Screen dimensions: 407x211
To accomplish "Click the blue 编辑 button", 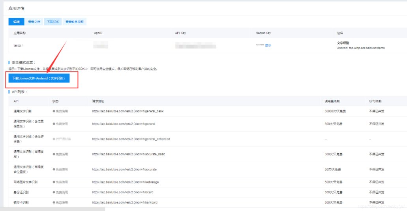I will point(16,22).
